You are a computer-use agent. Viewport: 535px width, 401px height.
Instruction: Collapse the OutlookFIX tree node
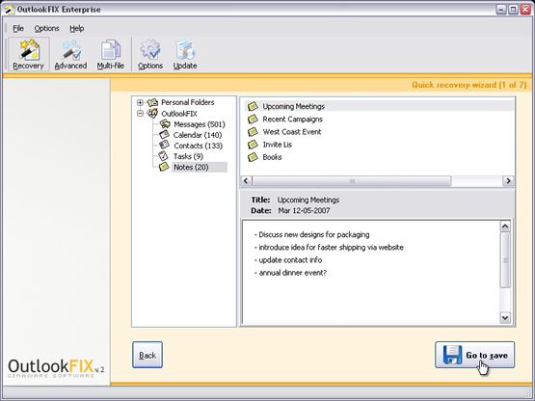(140, 114)
